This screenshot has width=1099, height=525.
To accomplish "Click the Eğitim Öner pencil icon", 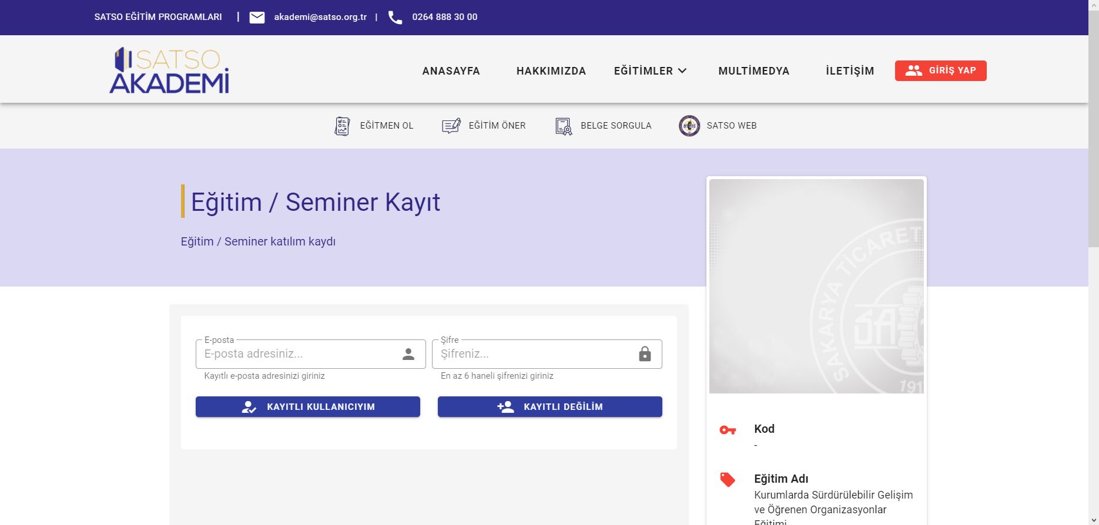I will tap(451, 126).
